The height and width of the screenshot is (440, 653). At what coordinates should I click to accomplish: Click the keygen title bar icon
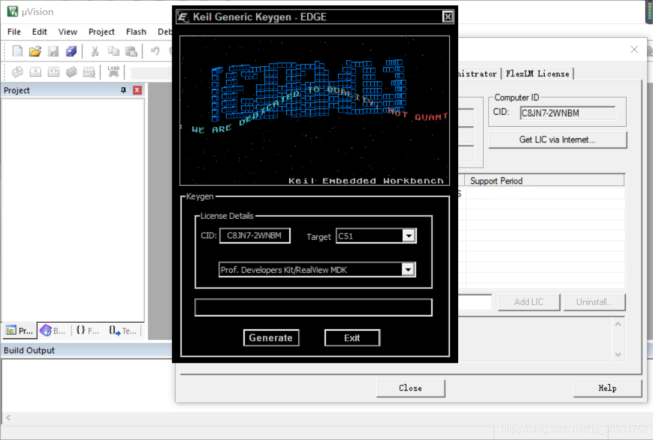click(183, 17)
